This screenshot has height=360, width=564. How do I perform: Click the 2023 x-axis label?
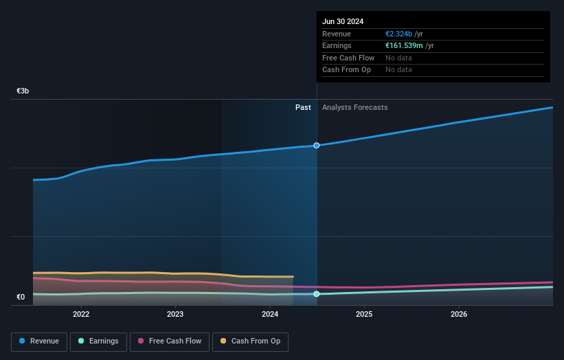175,314
